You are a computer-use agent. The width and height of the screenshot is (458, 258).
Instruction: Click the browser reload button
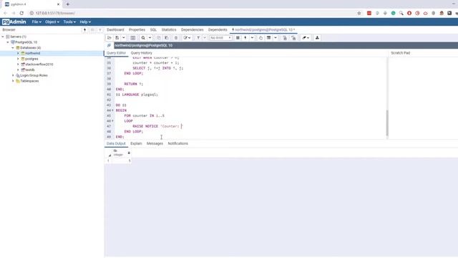pyautogui.click(x=21, y=13)
